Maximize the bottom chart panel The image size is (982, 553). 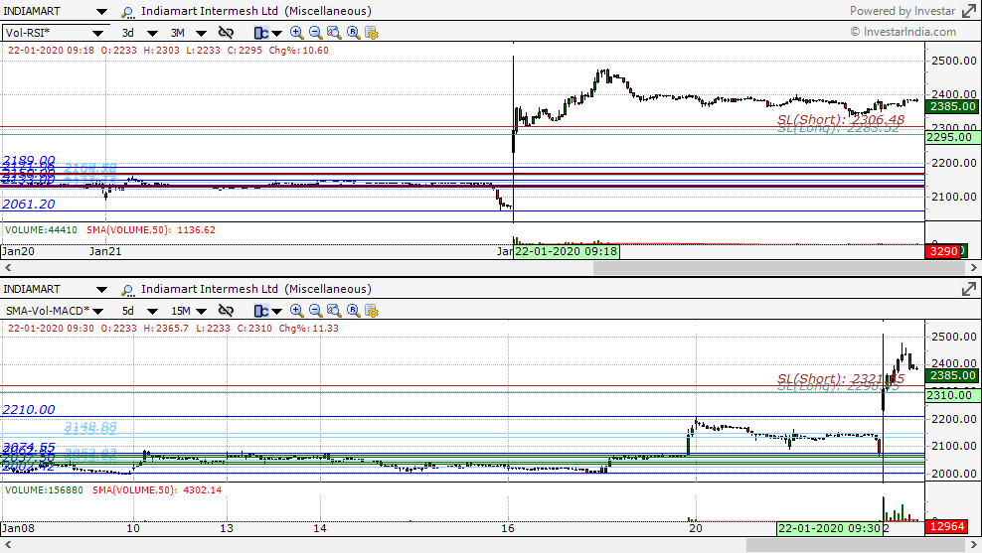pos(969,288)
